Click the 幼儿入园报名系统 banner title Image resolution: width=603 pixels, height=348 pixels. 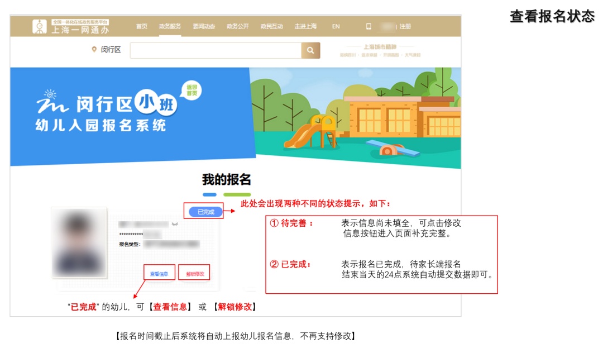tap(100, 125)
